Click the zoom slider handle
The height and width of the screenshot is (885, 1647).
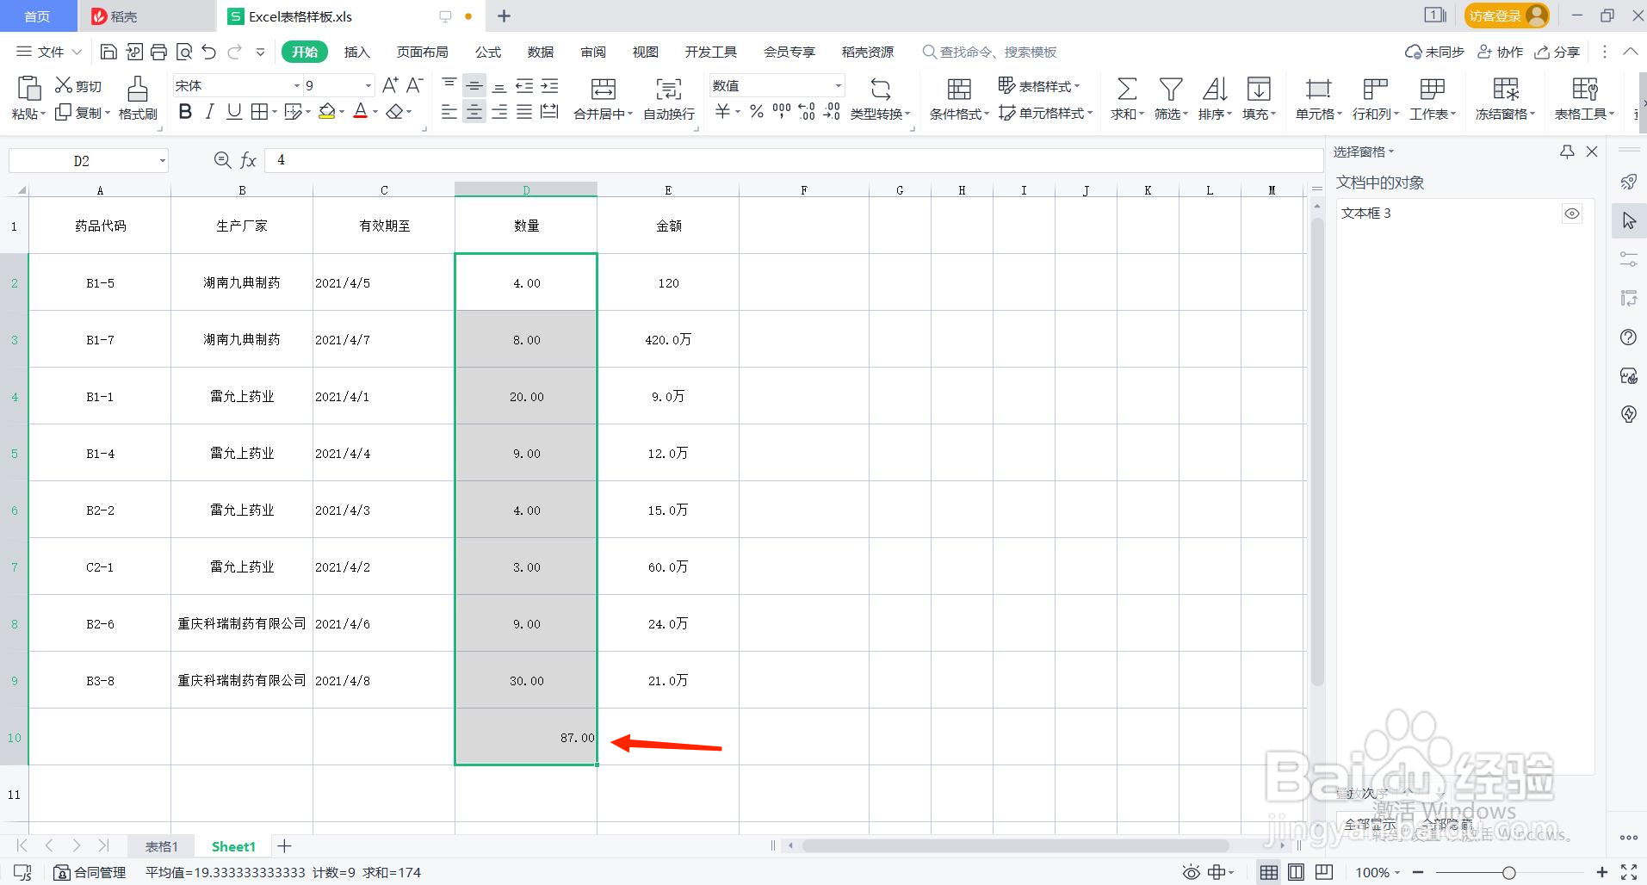(1508, 872)
